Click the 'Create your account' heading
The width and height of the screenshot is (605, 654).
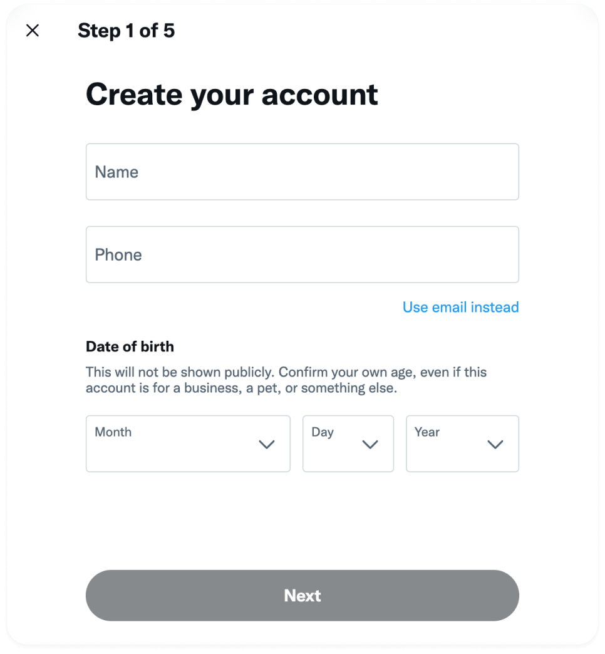(x=232, y=94)
